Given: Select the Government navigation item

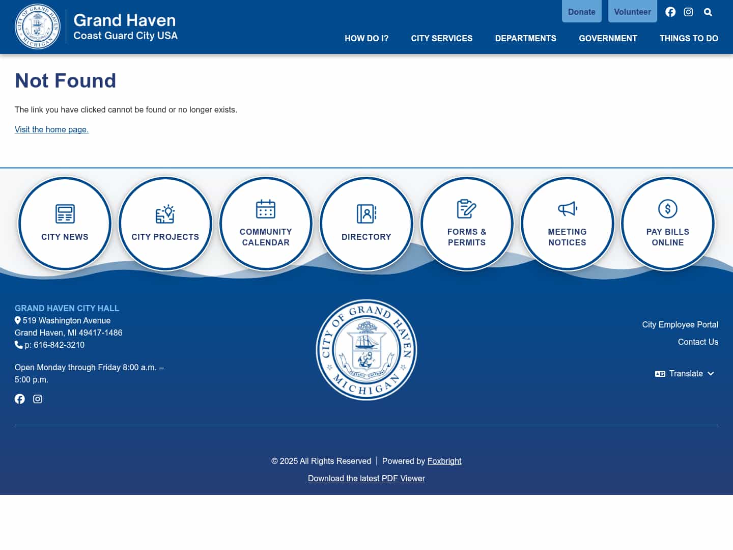Looking at the screenshot, I should [x=608, y=38].
